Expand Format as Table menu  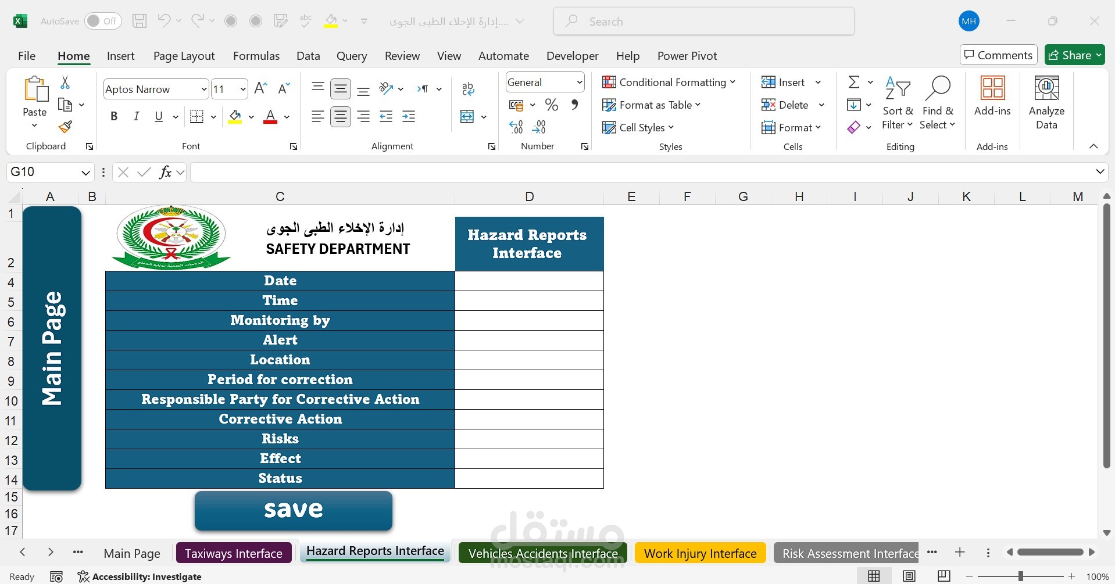tap(652, 105)
